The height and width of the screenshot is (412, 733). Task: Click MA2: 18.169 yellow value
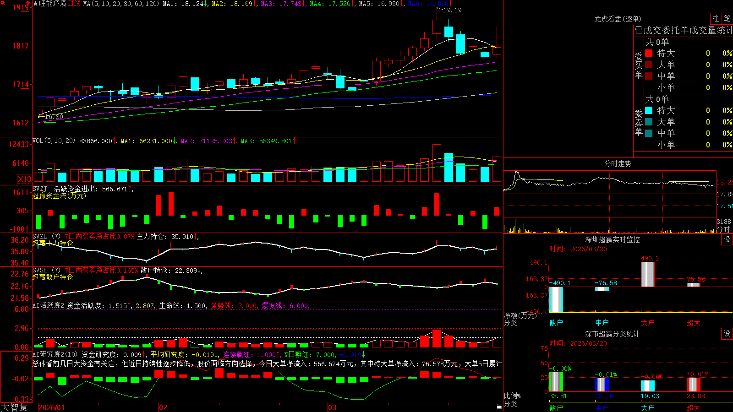point(234,4)
